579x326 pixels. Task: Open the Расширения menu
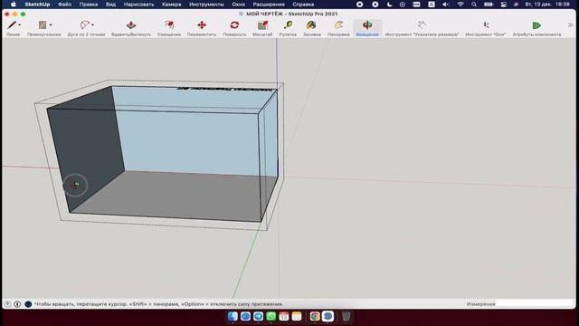coord(269,5)
